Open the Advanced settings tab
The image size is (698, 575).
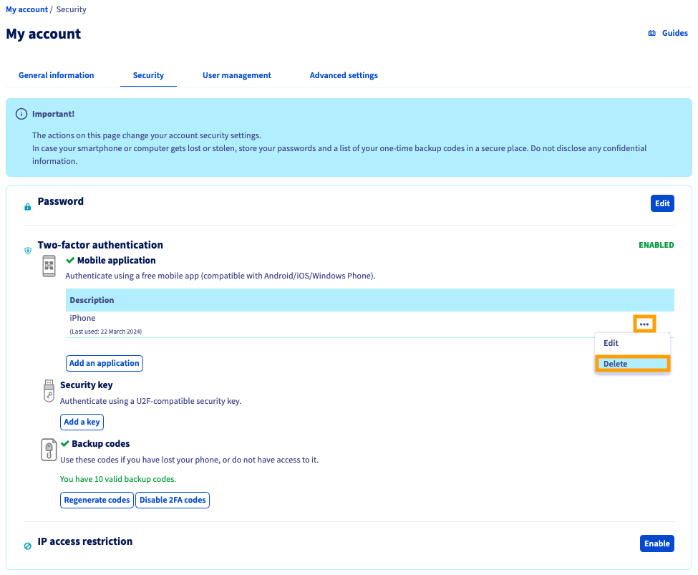344,75
